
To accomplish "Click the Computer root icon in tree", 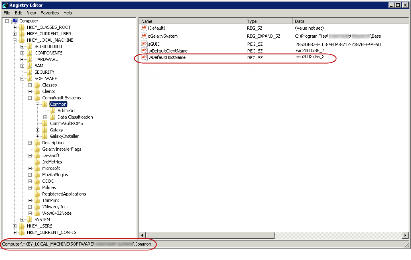I will (15, 21).
